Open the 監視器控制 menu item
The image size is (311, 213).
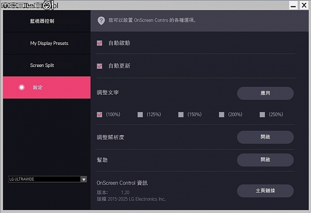[x=47, y=21]
